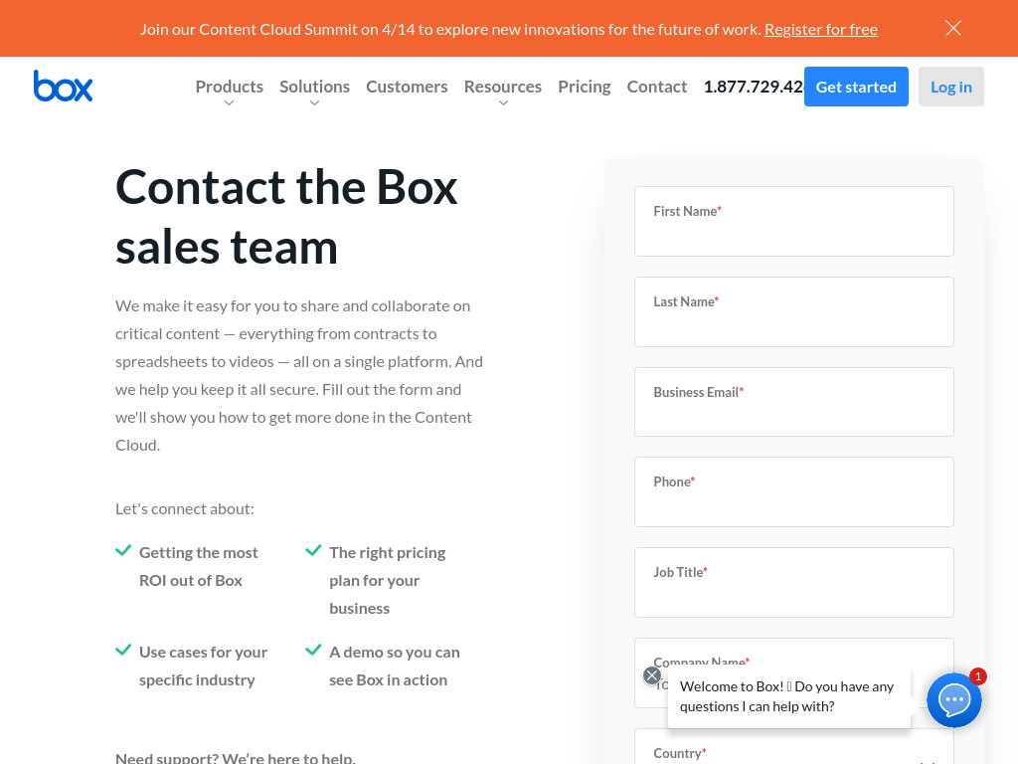1018x764 pixels.
Task: Go to the Pricing page
Action: [585, 87]
